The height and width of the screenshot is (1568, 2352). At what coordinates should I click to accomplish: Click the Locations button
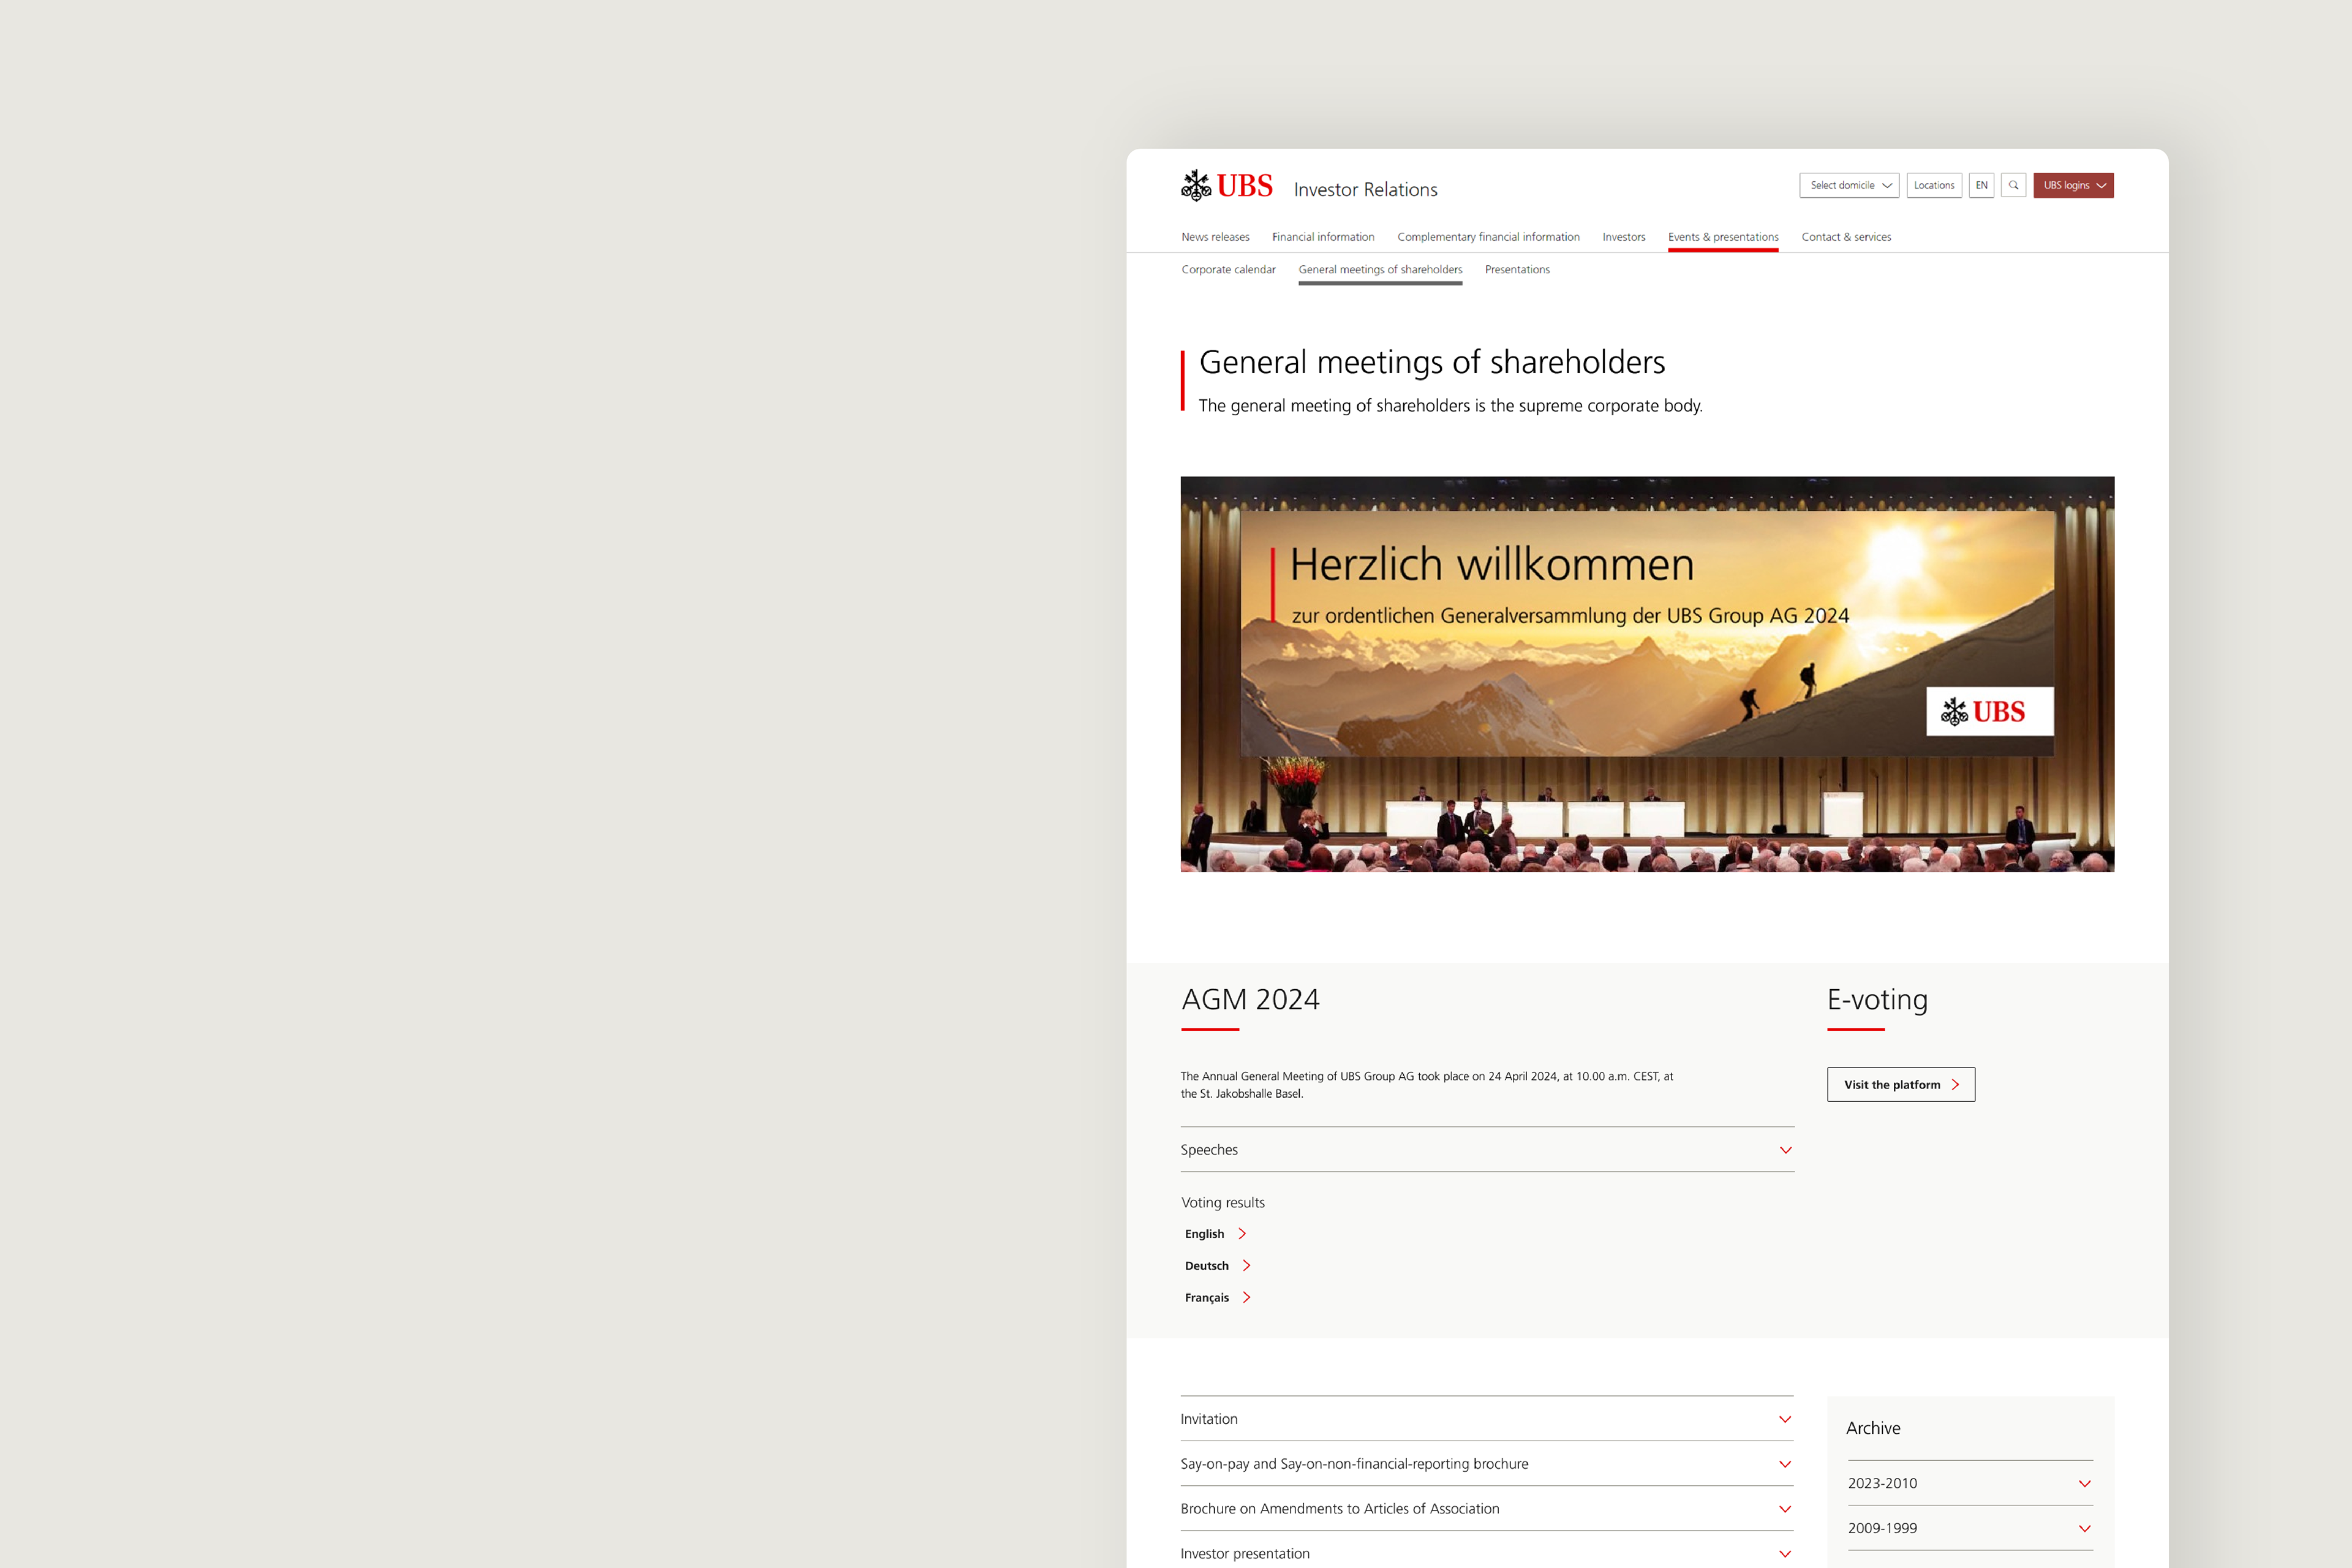tap(1933, 185)
